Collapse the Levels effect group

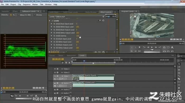[50, 21]
